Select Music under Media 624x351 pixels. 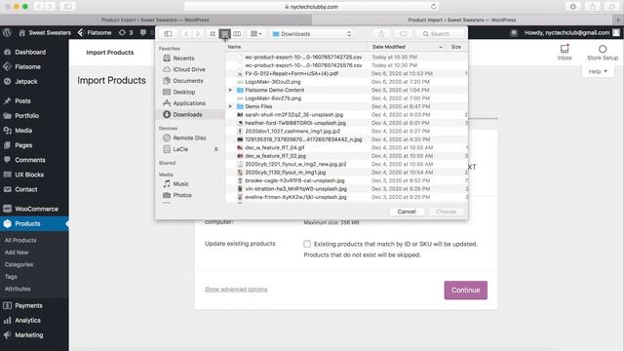pos(180,184)
